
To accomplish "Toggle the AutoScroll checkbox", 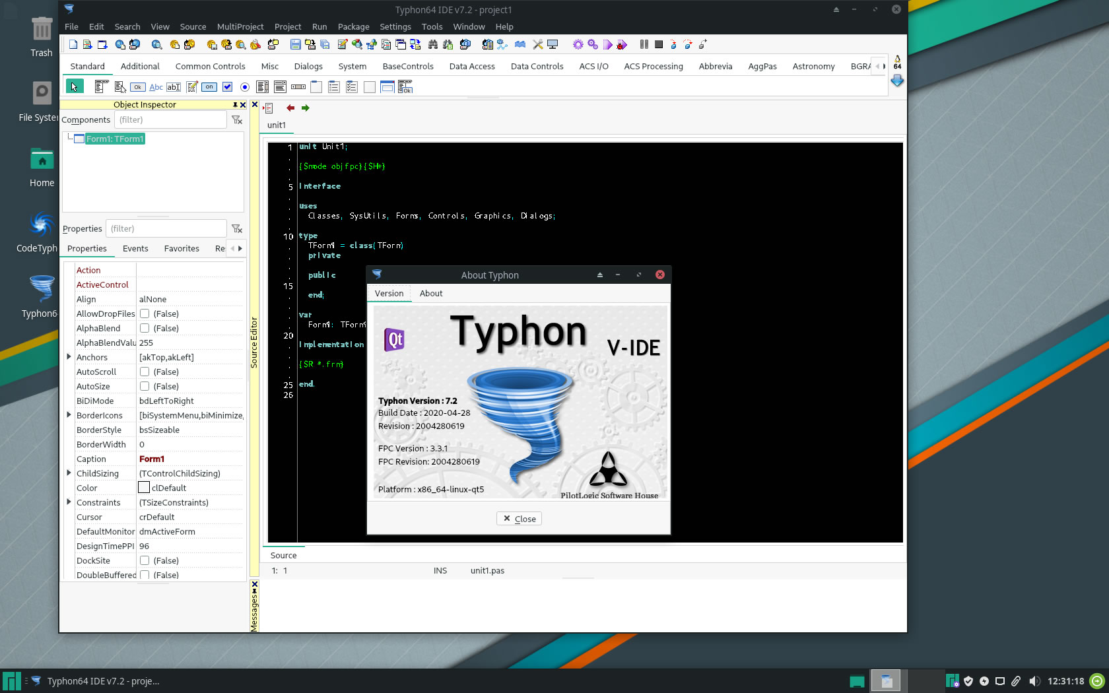I will 145,372.
